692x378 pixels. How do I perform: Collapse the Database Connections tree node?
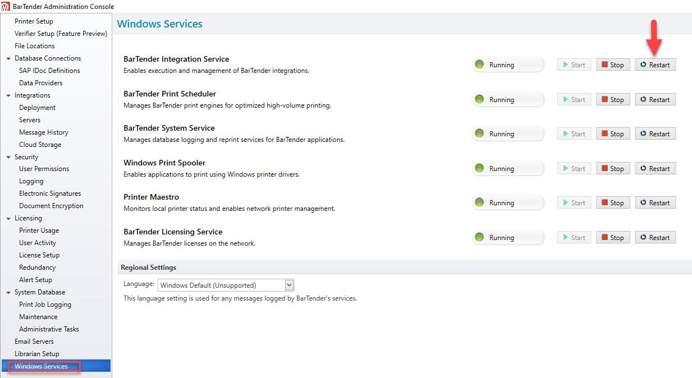[x=8, y=58]
